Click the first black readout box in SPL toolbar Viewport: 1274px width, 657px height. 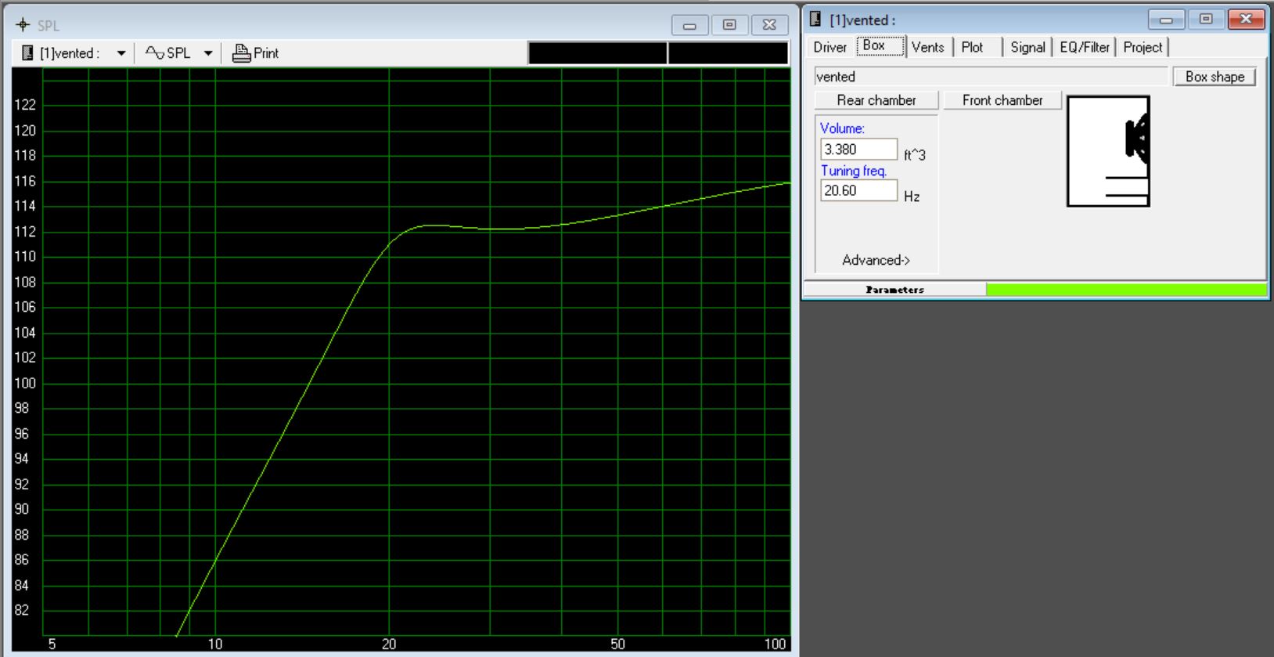tap(597, 53)
